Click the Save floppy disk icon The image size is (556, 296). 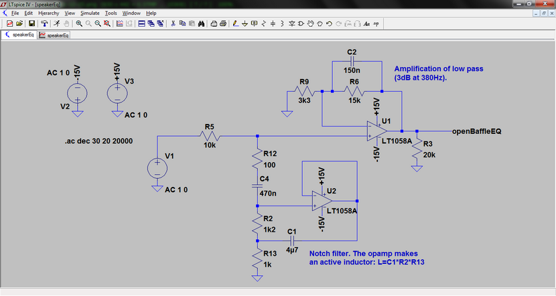coord(31,23)
